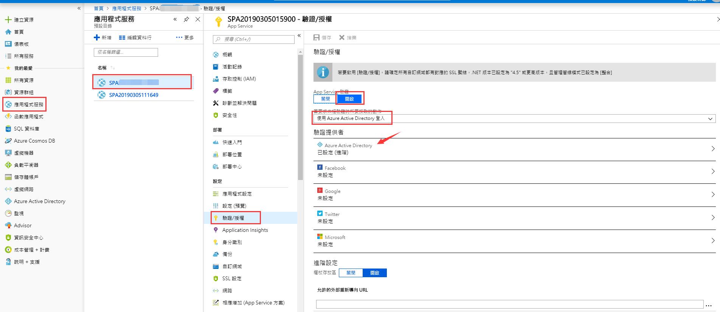The width and height of the screenshot is (720, 312).
Task: Open the More ellipsis menu
Action: (x=185, y=37)
